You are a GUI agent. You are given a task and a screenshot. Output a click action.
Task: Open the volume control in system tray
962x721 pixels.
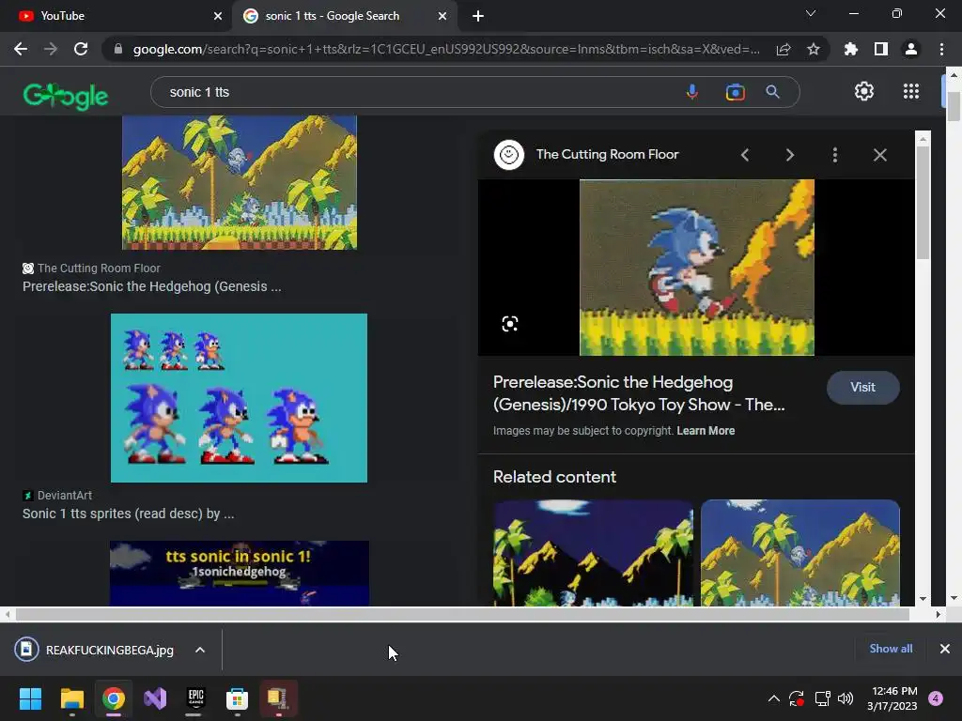(846, 698)
